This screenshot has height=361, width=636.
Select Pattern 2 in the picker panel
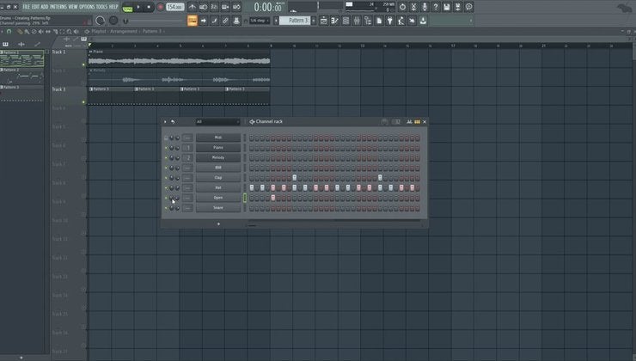click(x=21, y=76)
